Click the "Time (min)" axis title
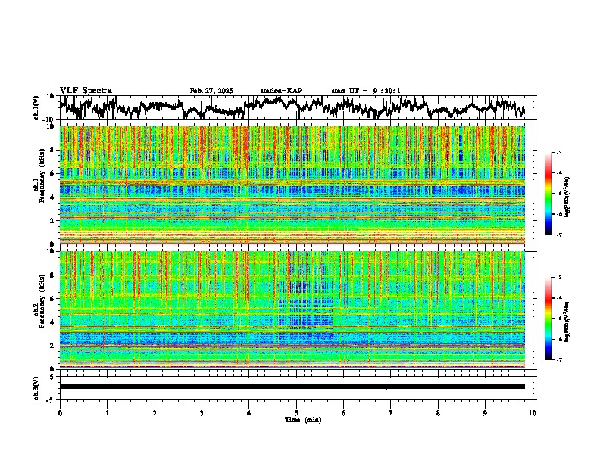 303,420
